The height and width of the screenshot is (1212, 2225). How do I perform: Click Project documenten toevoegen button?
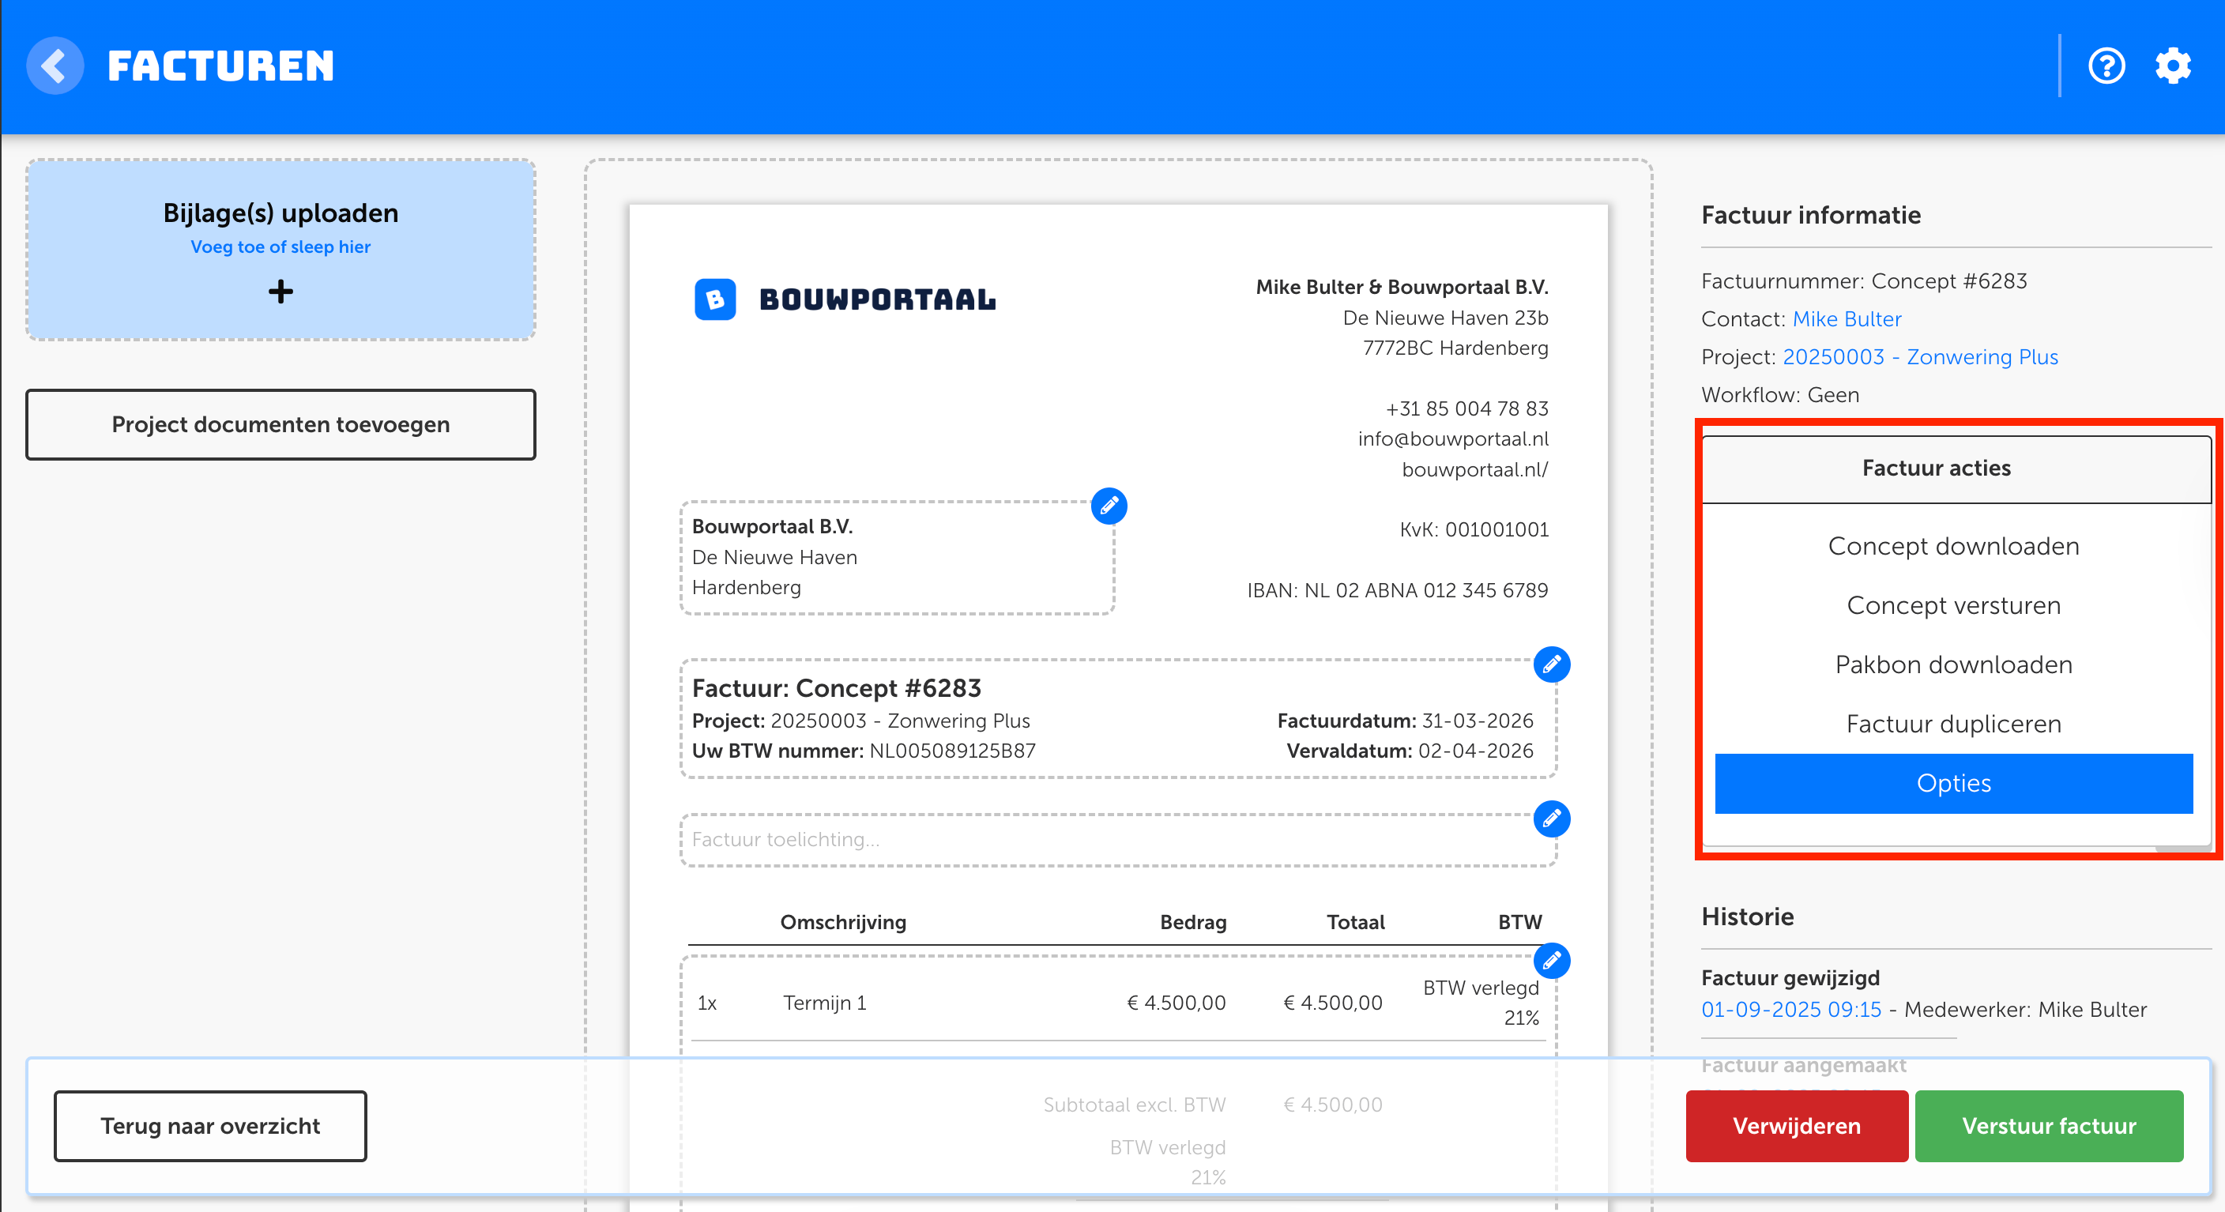point(280,424)
